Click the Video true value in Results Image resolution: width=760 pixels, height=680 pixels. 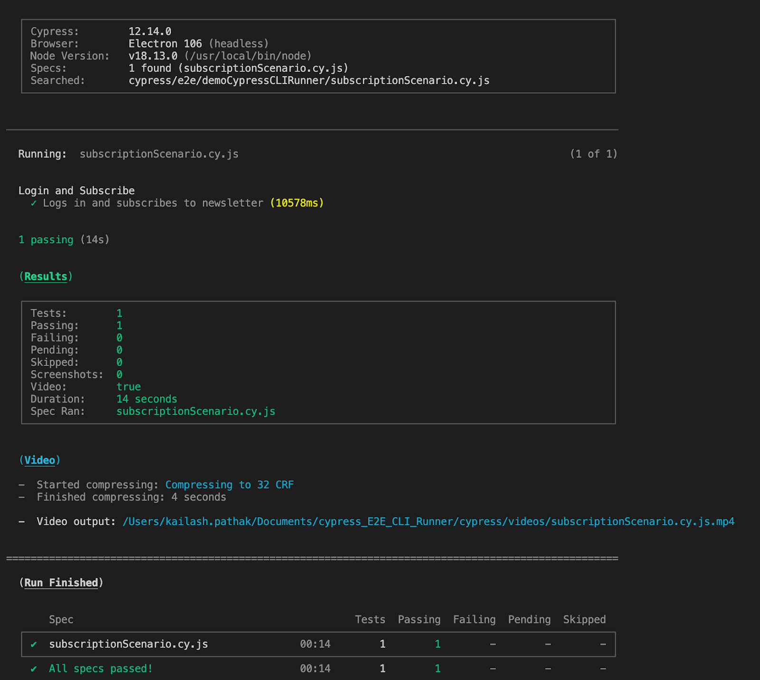pyautogui.click(x=128, y=386)
